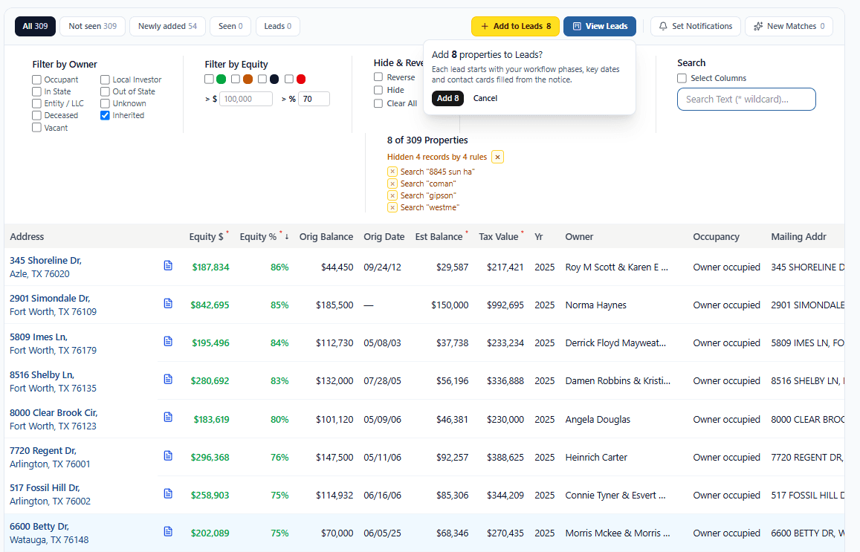Remove the "coman" search rule

[392, 184]
